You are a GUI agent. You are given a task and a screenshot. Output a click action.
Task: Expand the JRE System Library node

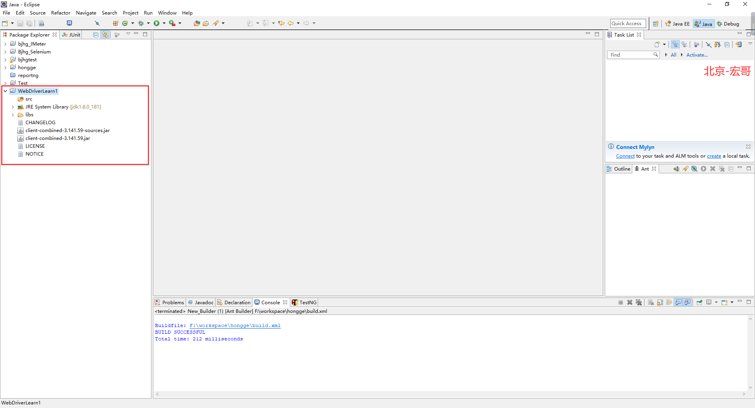(x=13, y=107)
